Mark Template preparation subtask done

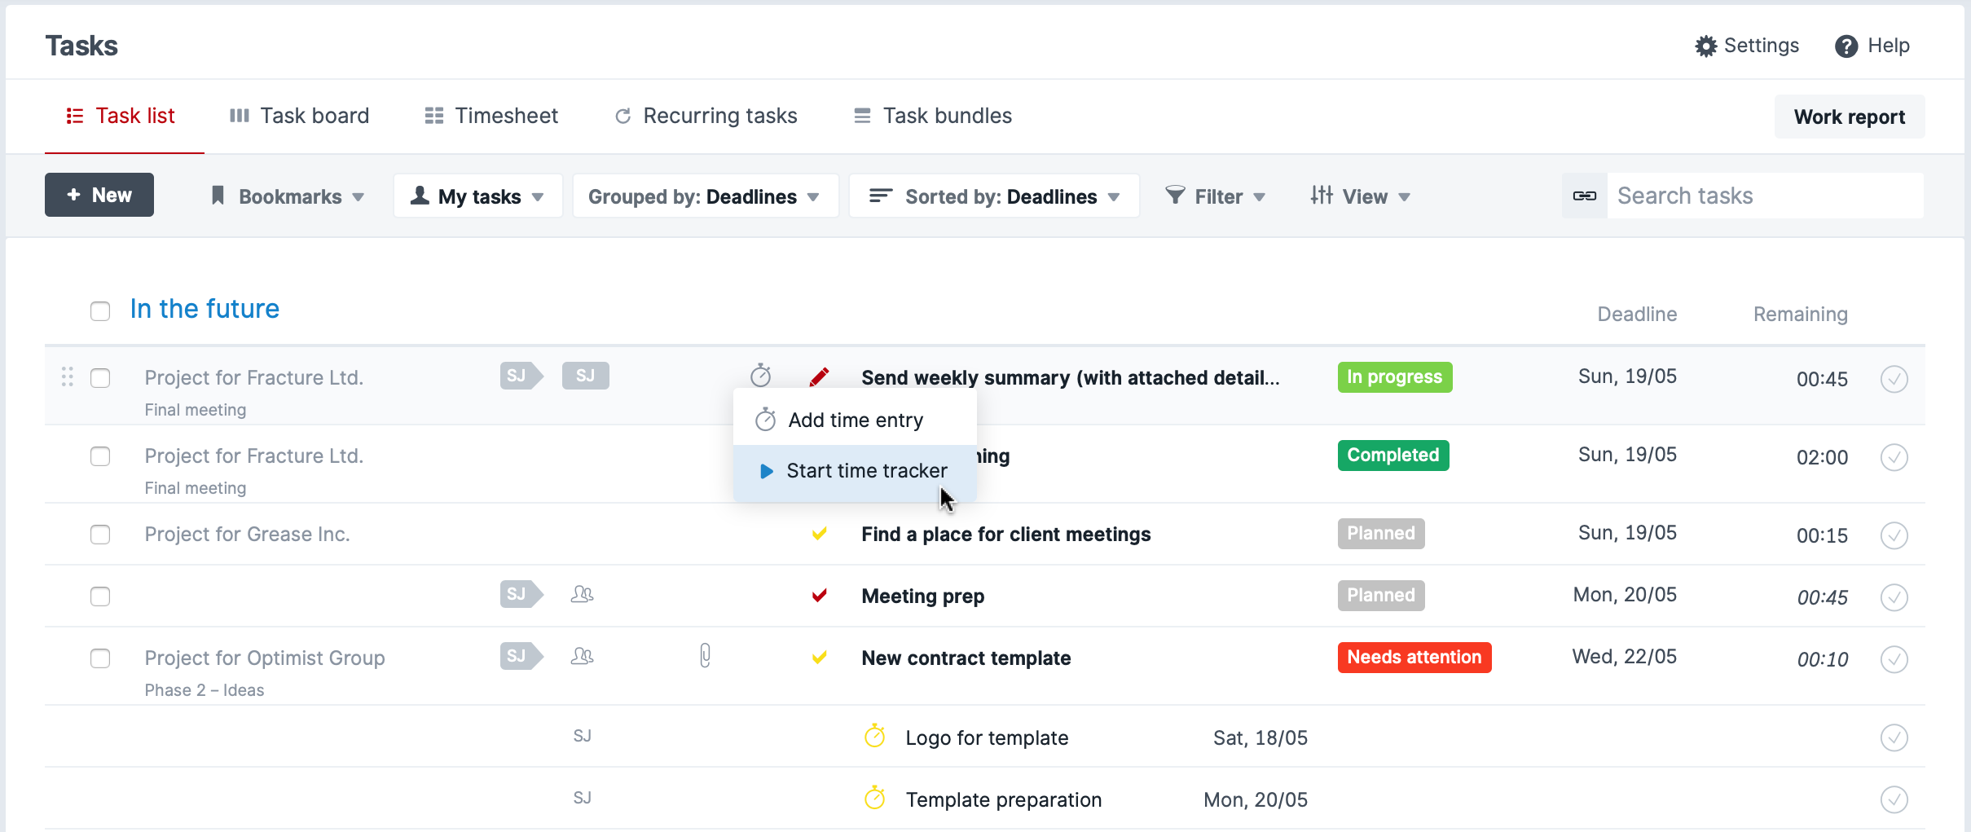1894,799
